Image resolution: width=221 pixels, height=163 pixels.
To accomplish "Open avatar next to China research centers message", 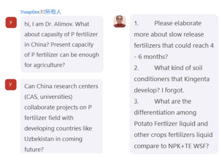I will pos(11,85).
